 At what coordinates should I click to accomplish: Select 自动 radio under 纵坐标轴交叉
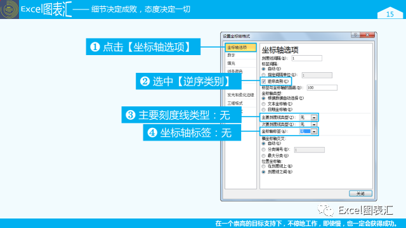[x=264, y=144]
